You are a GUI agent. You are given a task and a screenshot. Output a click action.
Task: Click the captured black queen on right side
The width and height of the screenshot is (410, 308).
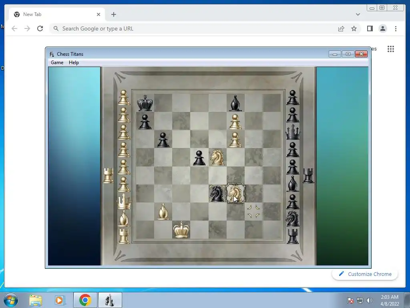tap(293, 132)
